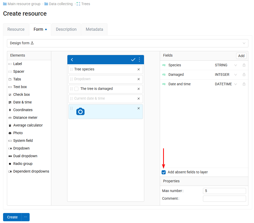Check The tree is damaged checkbox

76,89
